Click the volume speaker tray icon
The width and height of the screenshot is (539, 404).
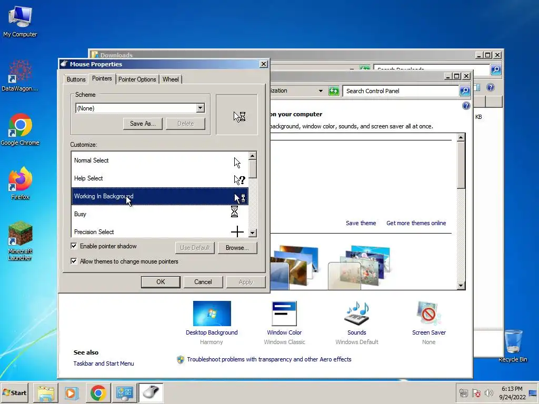point(488,392)
